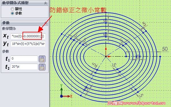Click the t1 start value field

(24, 58)
